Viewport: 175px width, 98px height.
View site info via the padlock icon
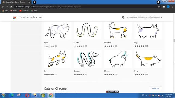click(x=16, y=7)
